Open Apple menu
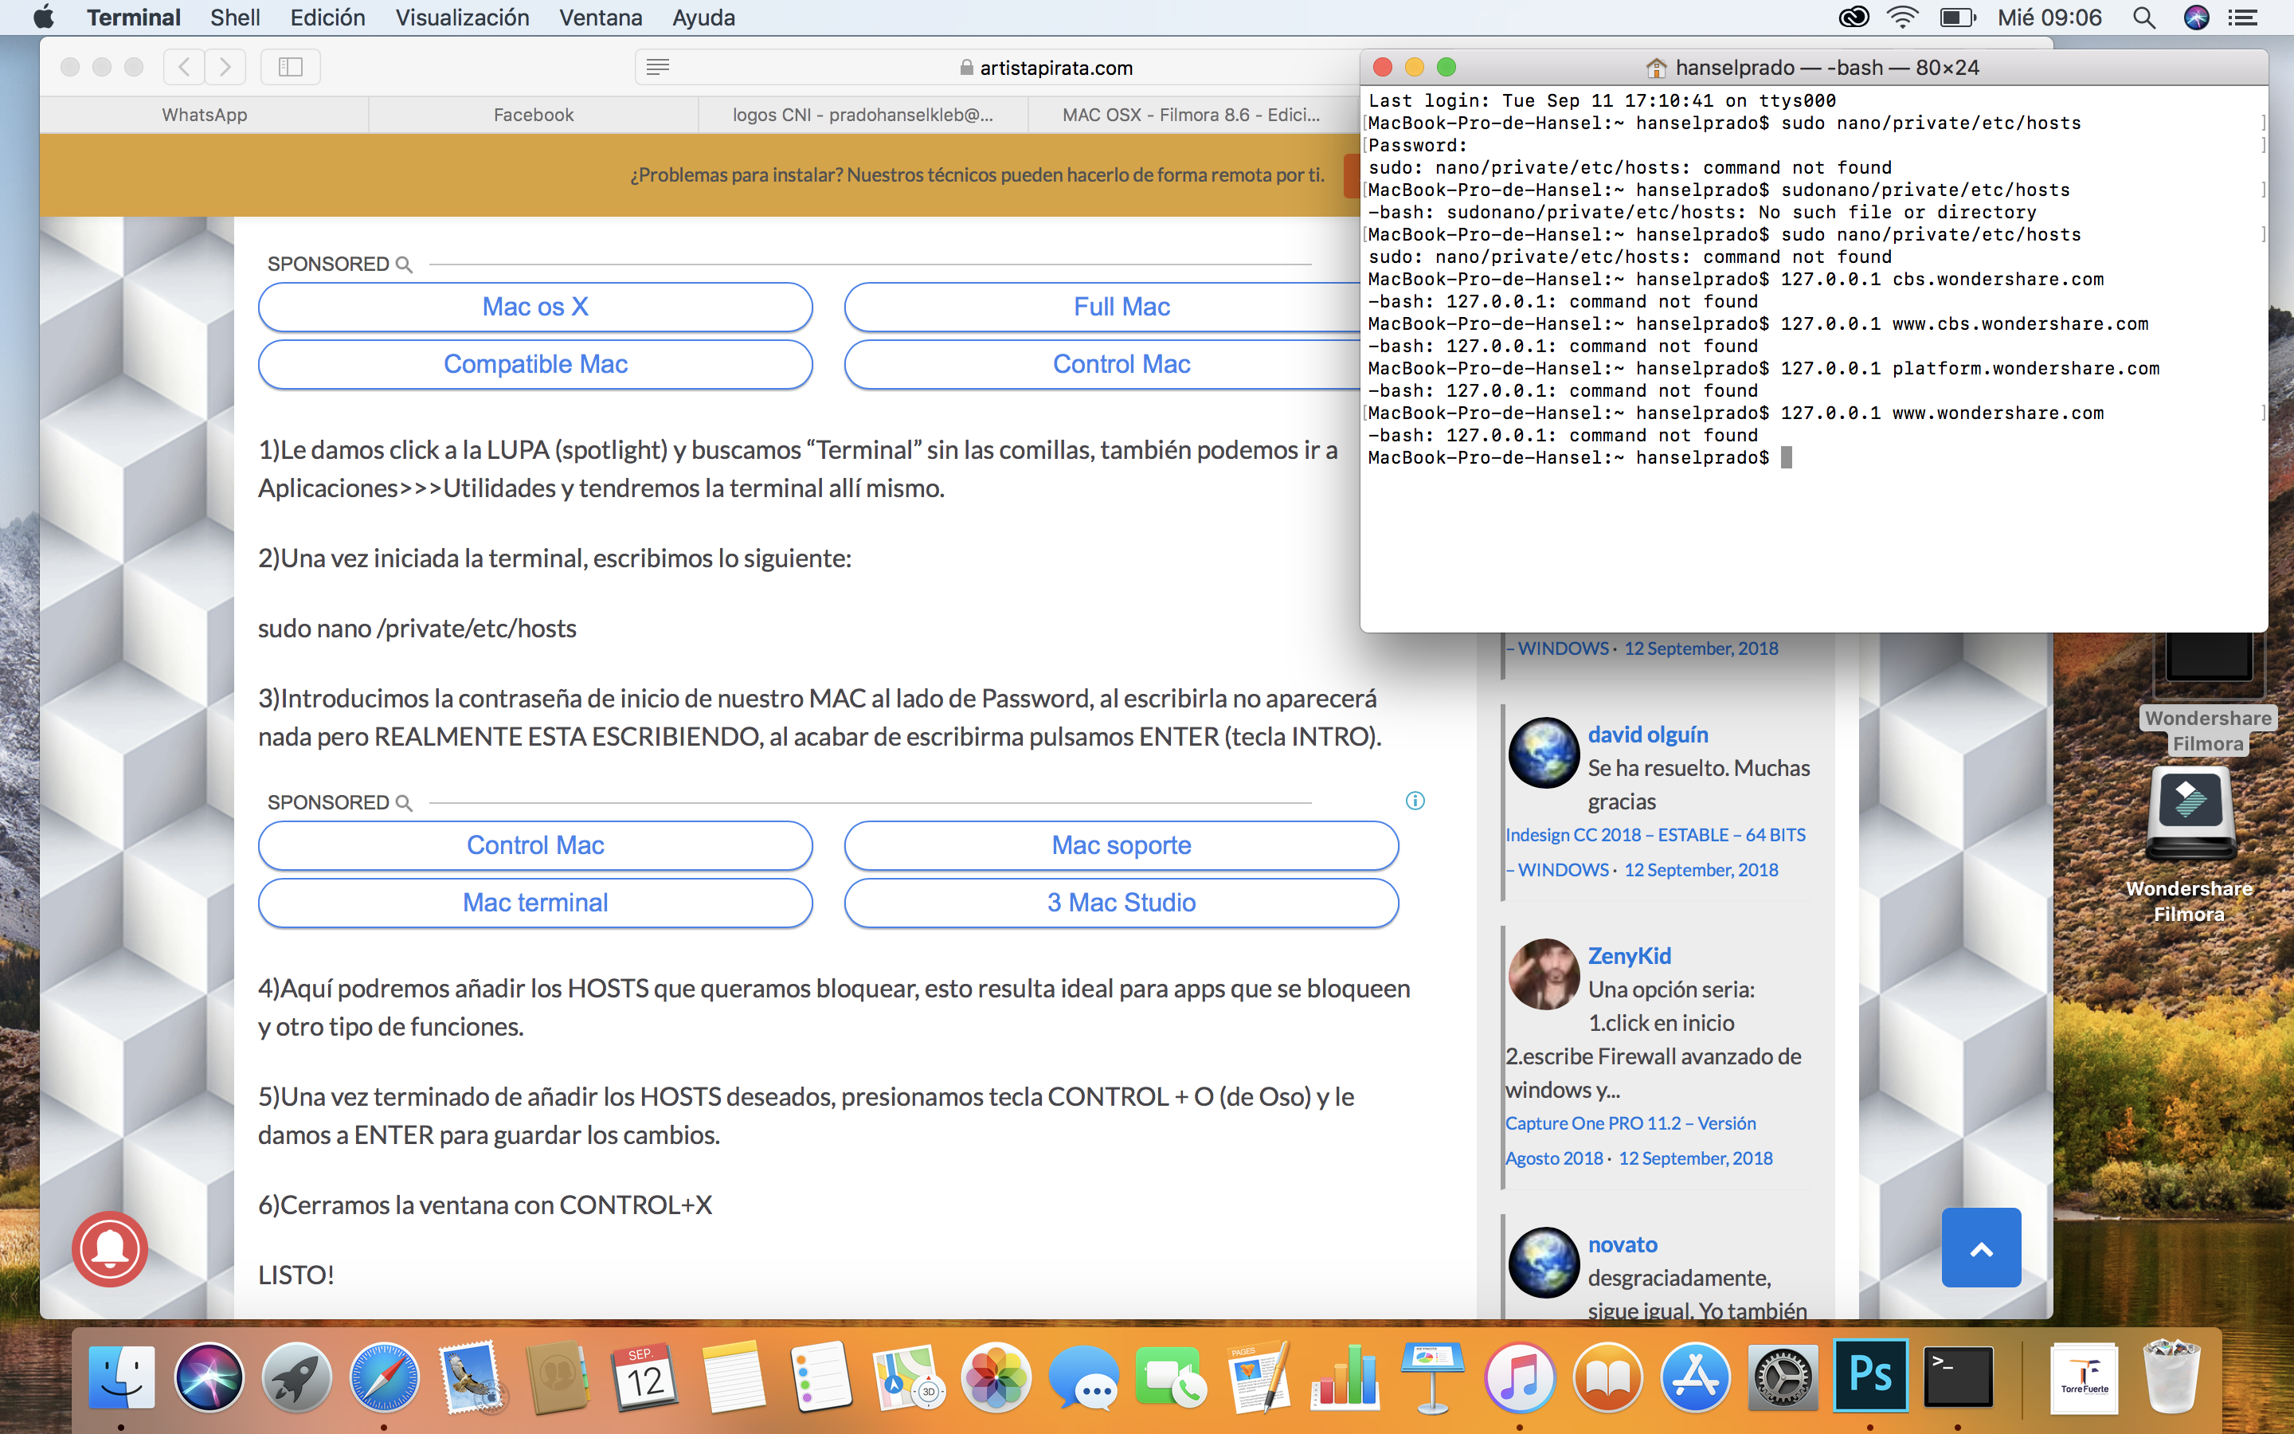 tap(43, 17)
